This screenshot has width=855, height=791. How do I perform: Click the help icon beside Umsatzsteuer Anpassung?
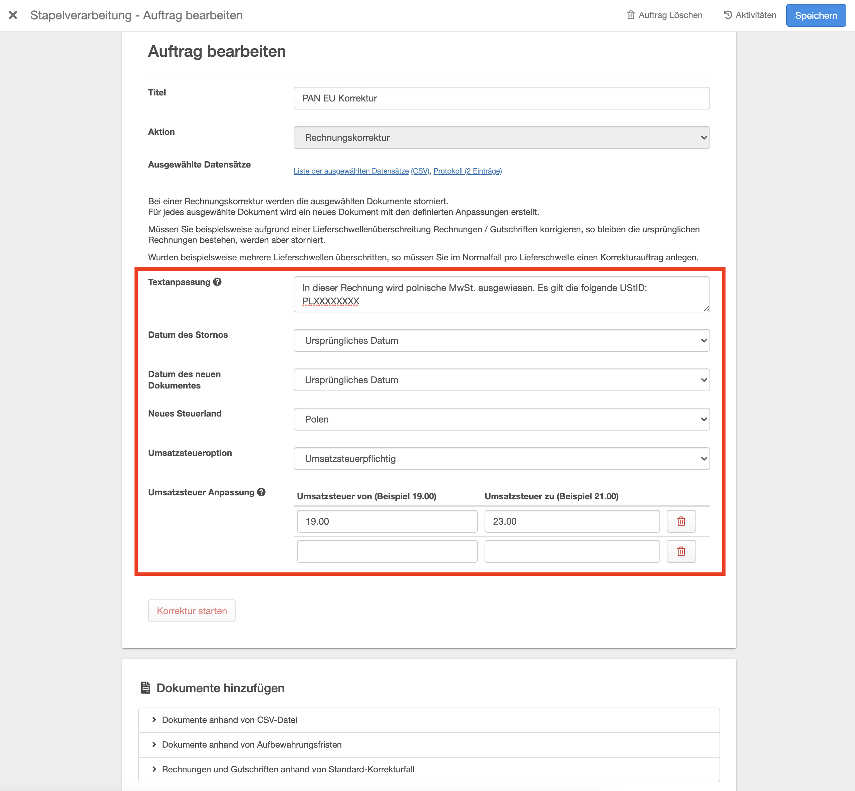261,492
